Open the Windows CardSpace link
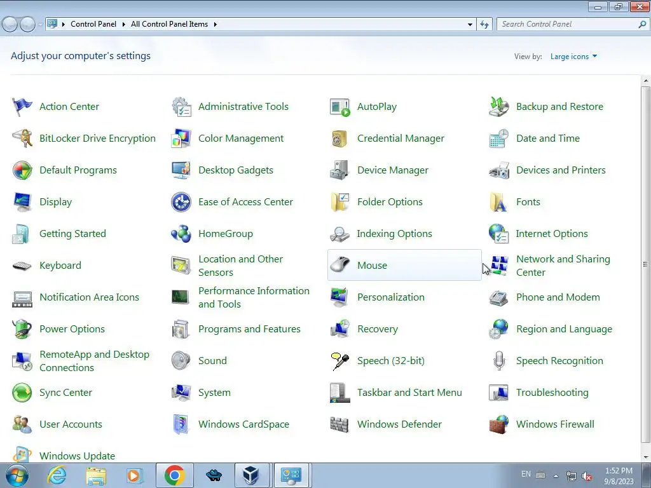 click(243, 424)
